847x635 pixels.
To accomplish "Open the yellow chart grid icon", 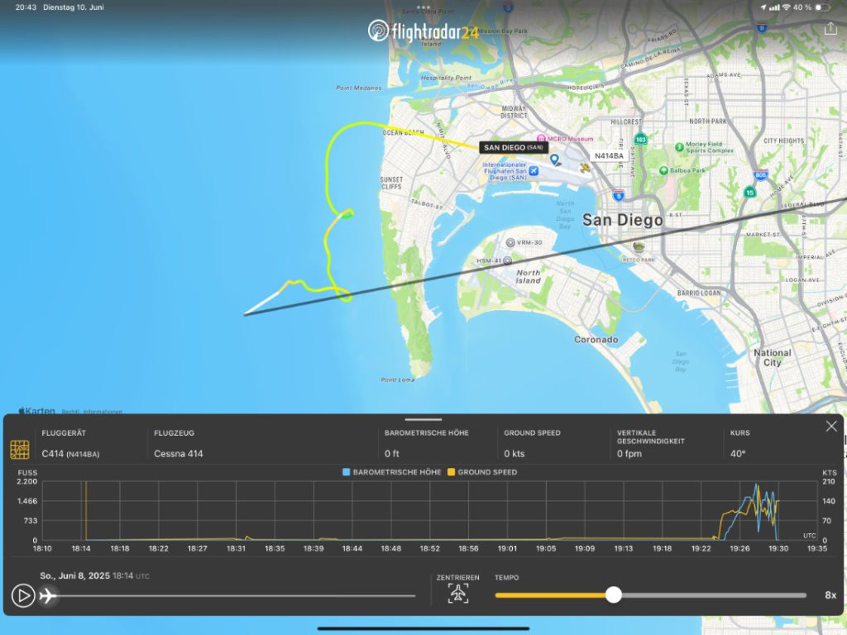I will 20,449.
